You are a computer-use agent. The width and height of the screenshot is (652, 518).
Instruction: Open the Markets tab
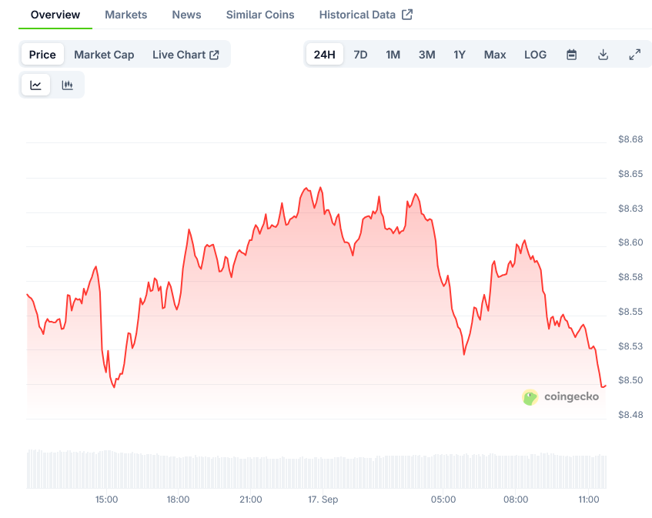tap(126, 15)
